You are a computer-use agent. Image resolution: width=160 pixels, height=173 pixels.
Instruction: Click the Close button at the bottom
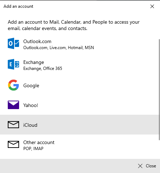[147, 166]
